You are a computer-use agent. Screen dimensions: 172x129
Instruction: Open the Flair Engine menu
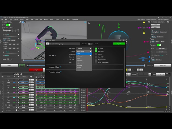click(x=75, y=20)
